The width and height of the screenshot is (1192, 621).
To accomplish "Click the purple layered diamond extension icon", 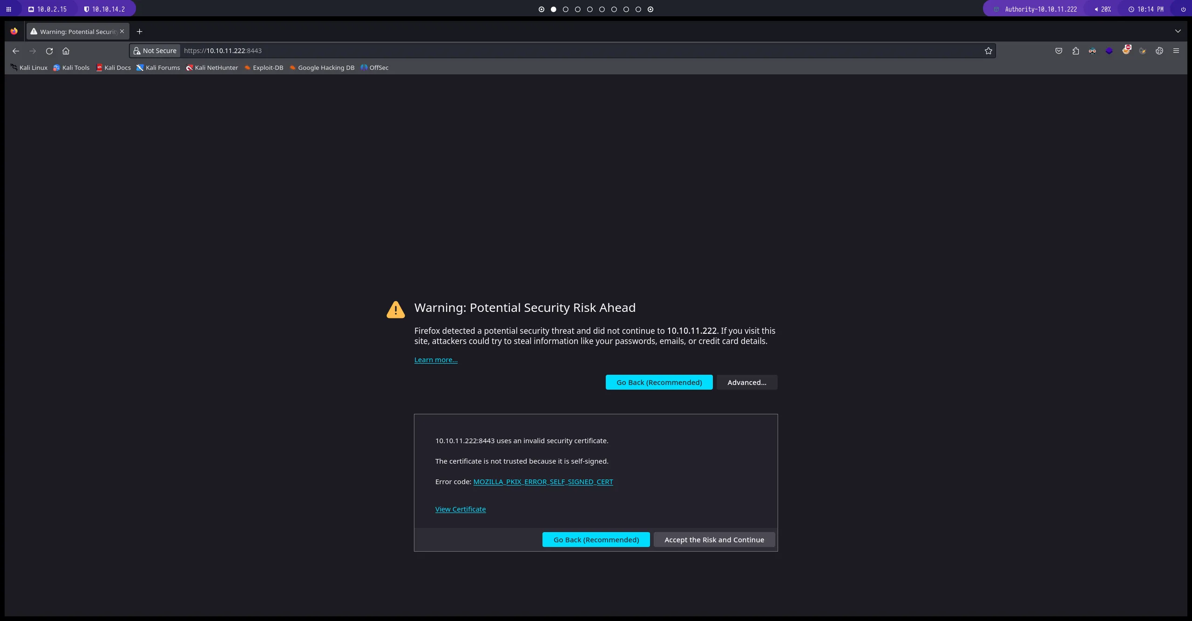I will 1109,51.
